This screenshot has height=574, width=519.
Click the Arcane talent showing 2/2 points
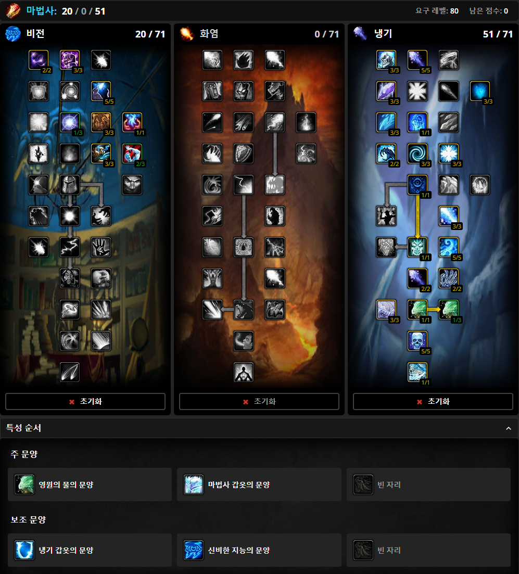pos(39,60)
